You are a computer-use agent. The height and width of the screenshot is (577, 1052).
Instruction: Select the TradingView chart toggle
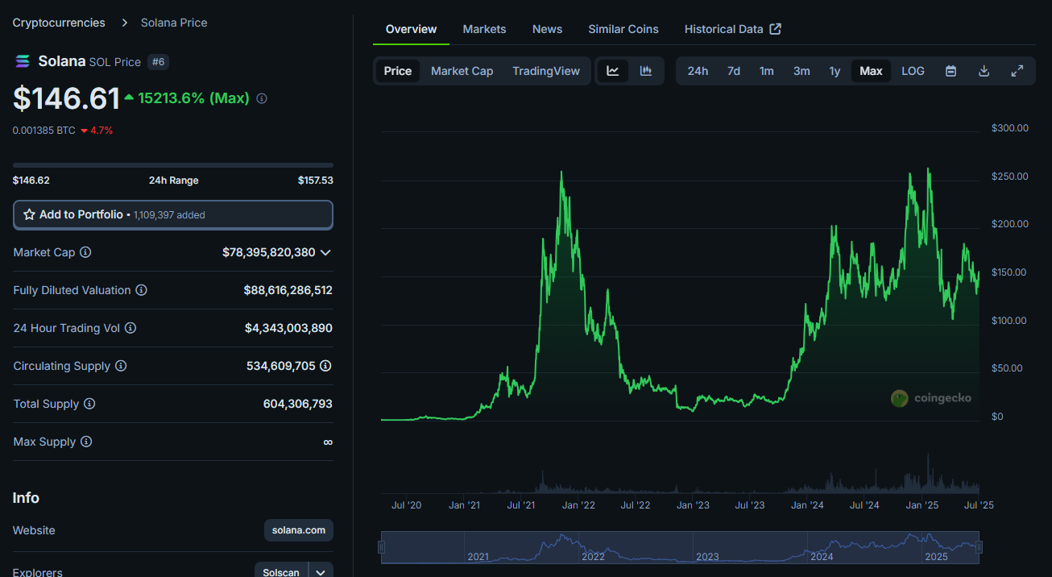[x=546, y=71]
